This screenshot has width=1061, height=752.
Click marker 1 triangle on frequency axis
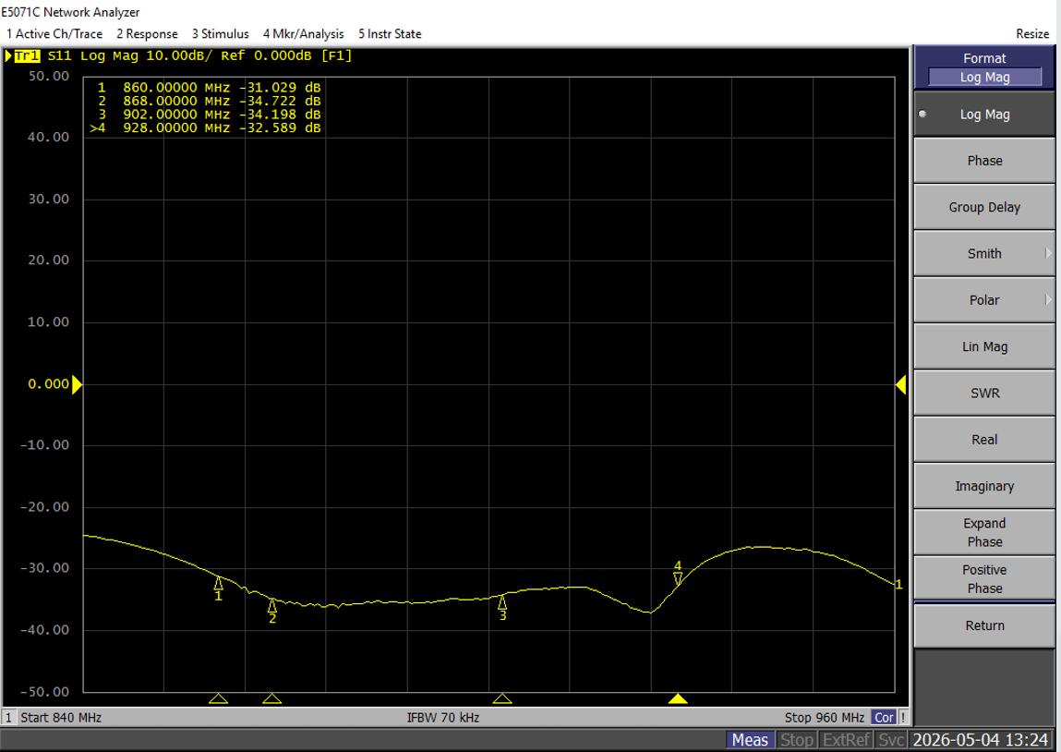218,698
